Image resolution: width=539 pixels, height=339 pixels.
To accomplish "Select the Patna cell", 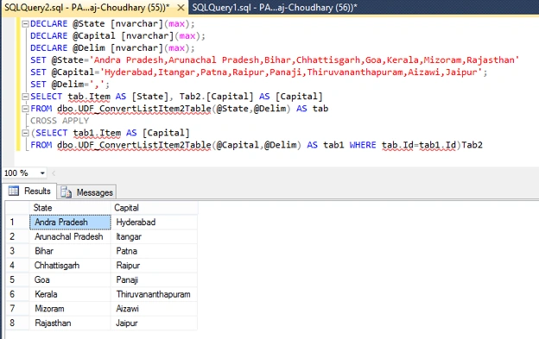I will pyautogui.click(x=155, y=251).
